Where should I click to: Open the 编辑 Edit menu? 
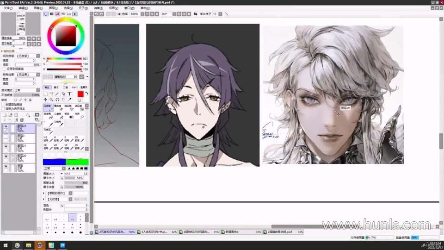pyautogui.click(x=23, y=8)
